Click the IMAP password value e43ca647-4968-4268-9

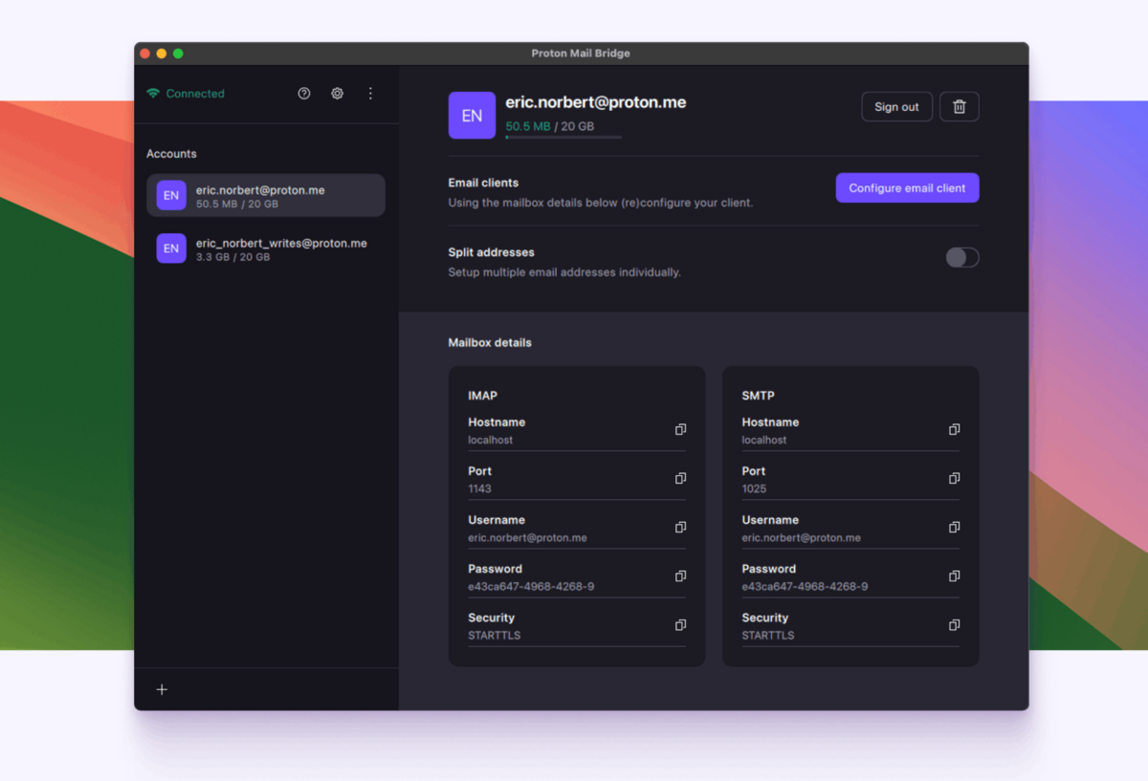[x=531, y=586]
